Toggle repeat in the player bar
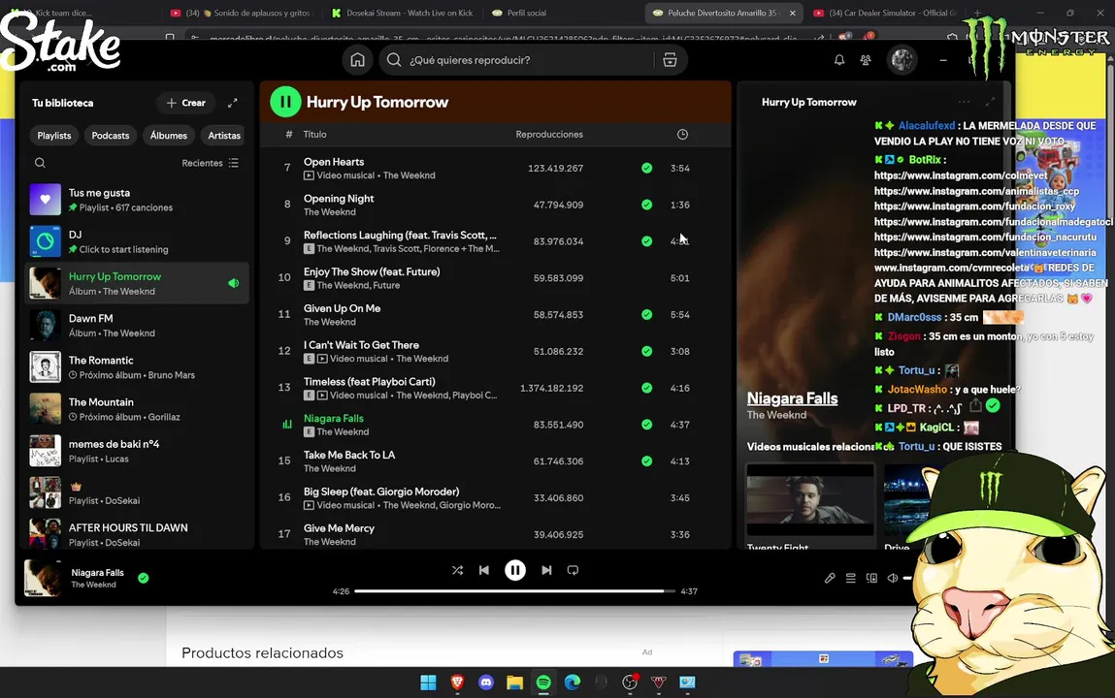 tap(573, 570)
